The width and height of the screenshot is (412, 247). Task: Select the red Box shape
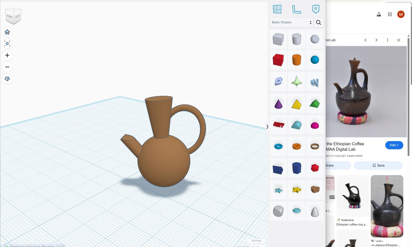tap(278, 60)
